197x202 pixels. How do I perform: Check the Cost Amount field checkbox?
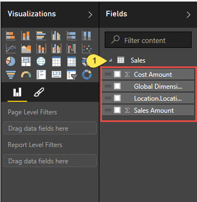pyautogui.click(x=117, y=74)
